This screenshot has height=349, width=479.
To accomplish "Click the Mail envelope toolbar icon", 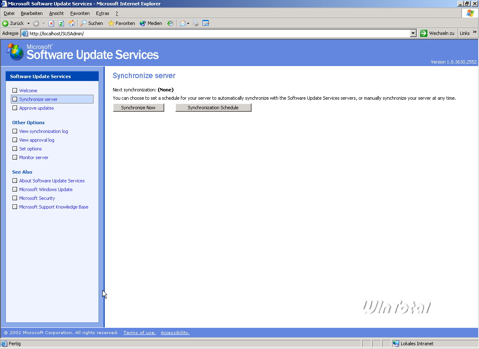I will [x=183, y=23].
